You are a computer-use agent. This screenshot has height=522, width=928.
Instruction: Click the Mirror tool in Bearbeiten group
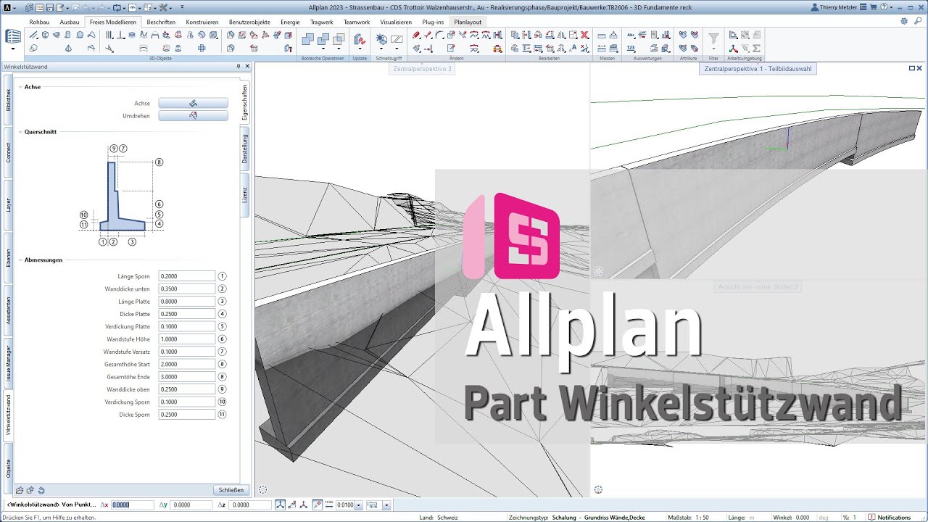[x=561, y=35]
